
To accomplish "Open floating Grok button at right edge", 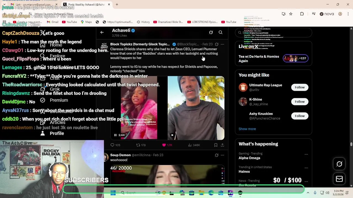I will tap(339, 164).
